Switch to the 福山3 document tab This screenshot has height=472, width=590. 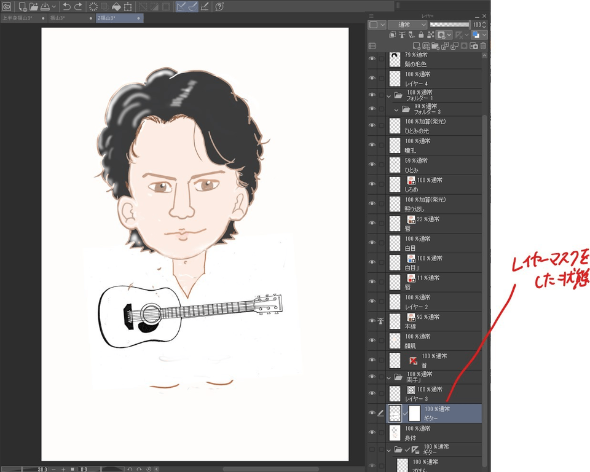(71, 18)
